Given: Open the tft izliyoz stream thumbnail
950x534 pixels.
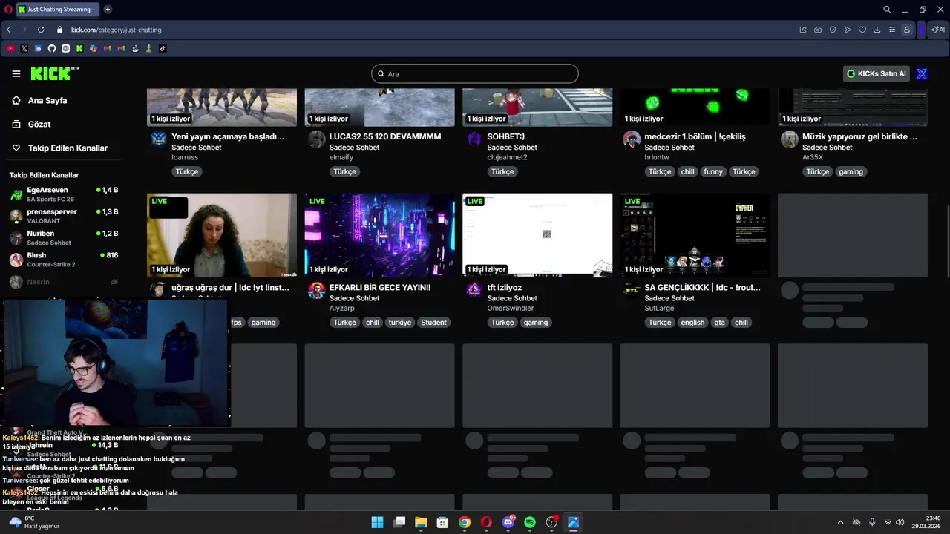Looking at the screenshot, I should (x=537, y=235).
